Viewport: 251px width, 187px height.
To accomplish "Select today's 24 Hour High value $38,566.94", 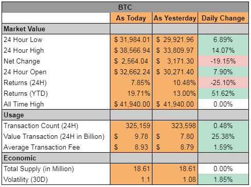I will tap(131, 50).
